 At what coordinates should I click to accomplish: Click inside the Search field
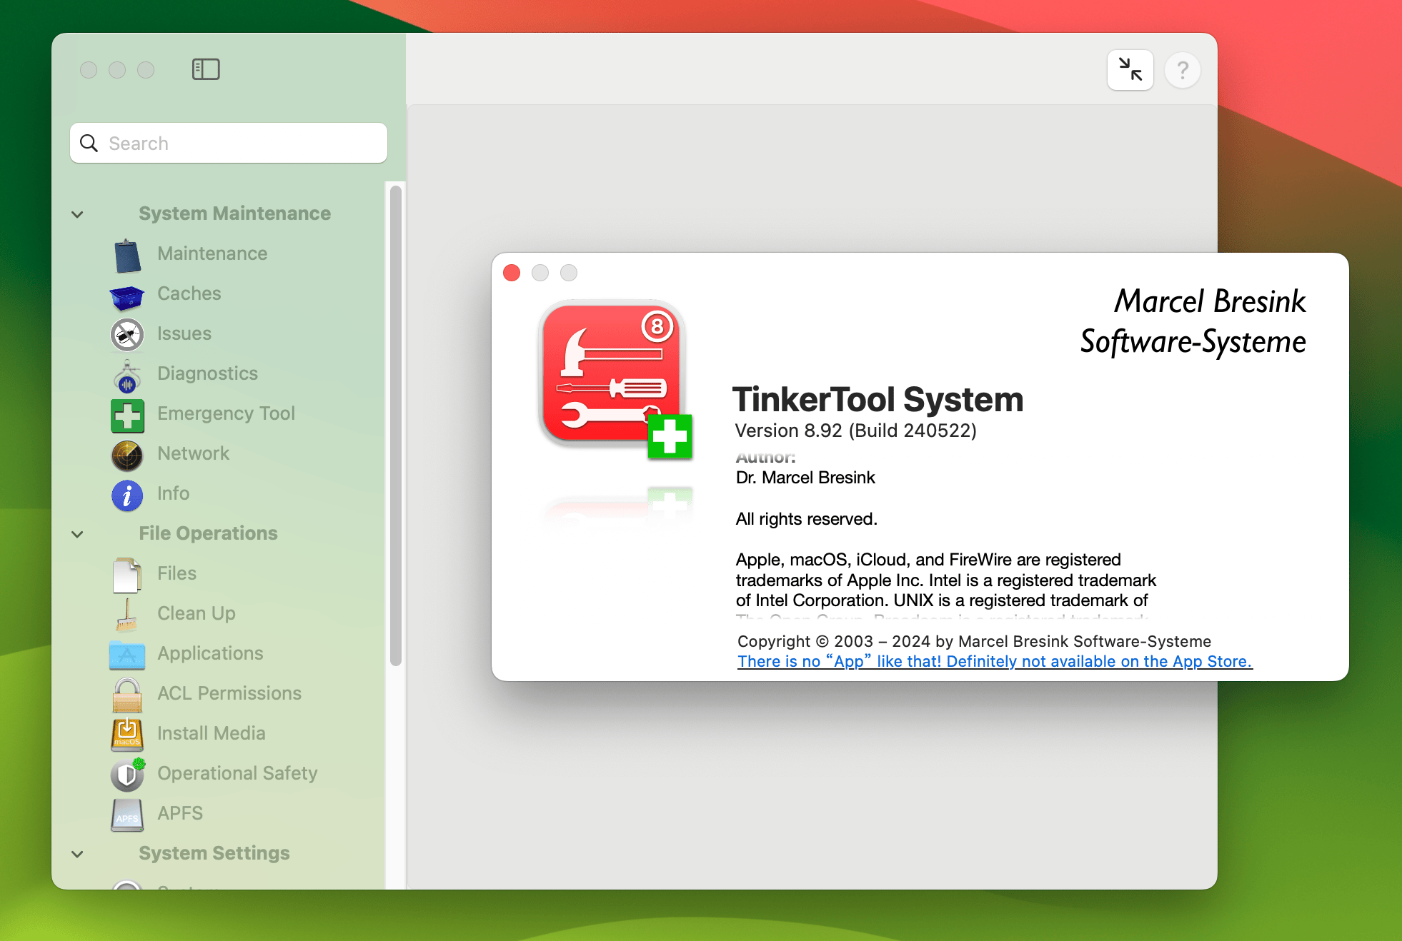click(x=228, y=143)
